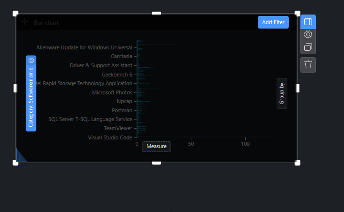Click the bottom-right resize handle
344x212 pixels.
(297, 163)
